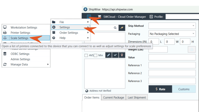Click the https://api.shipwise.com URL text
This screenshot has height=112, width=199.
click(117, 10)
